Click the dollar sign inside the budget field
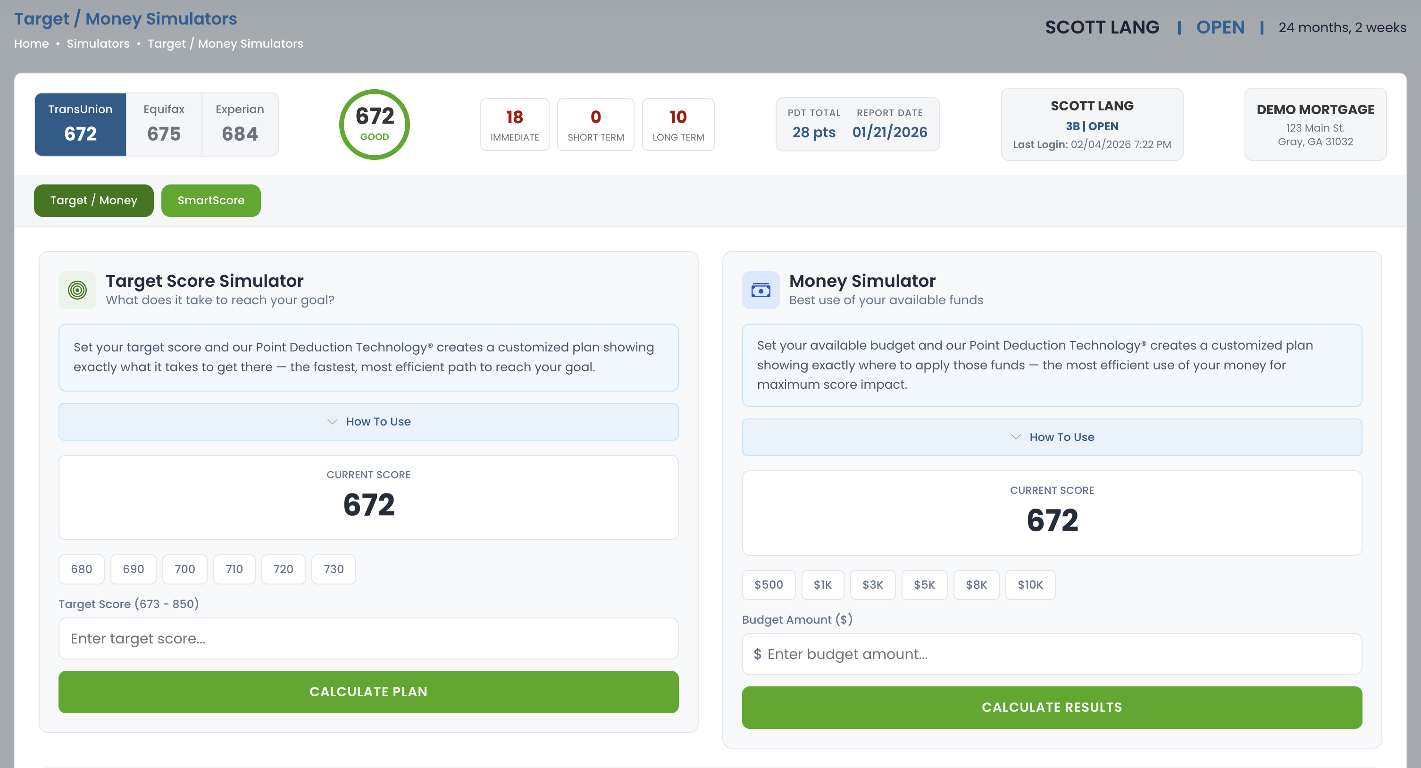Screen dimensions: 1421x768 758,654
